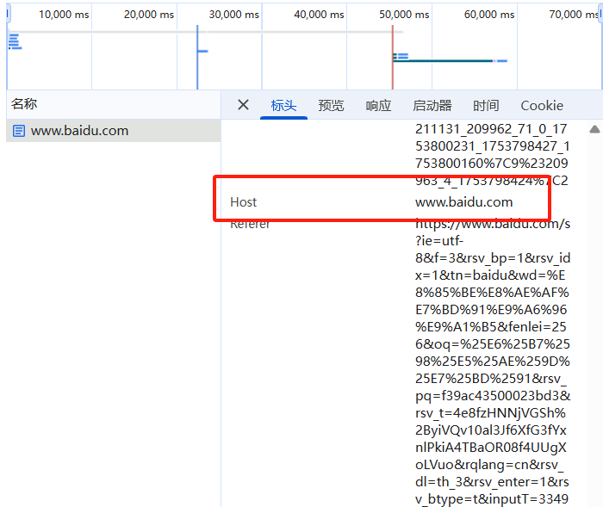Click the 10,000 ms timeline label

(x=64, y=15)
